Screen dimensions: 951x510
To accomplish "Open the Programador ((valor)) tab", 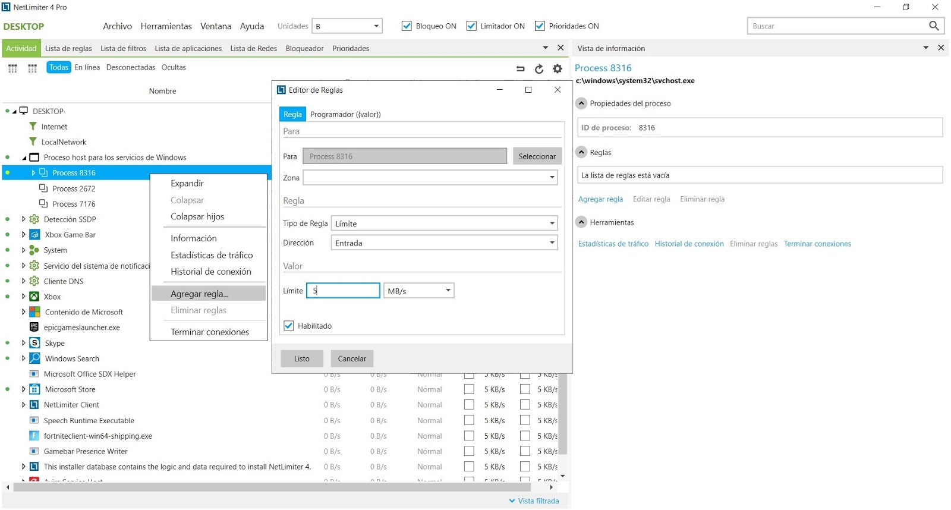I will coord(345,114).
